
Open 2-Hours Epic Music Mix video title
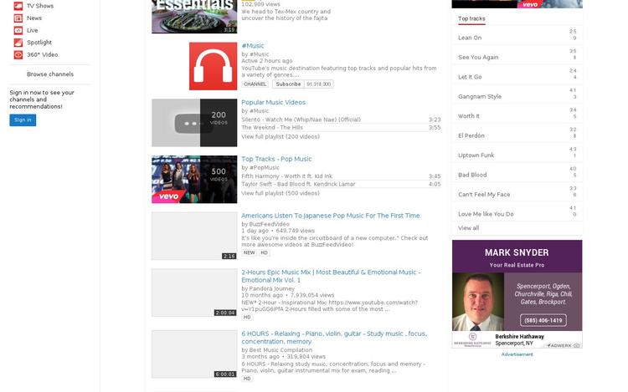coord(331,276)
